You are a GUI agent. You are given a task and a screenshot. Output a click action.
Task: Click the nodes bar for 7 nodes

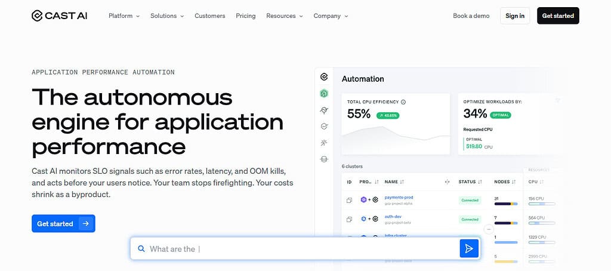pyautogui.click(x=506, y=223)
